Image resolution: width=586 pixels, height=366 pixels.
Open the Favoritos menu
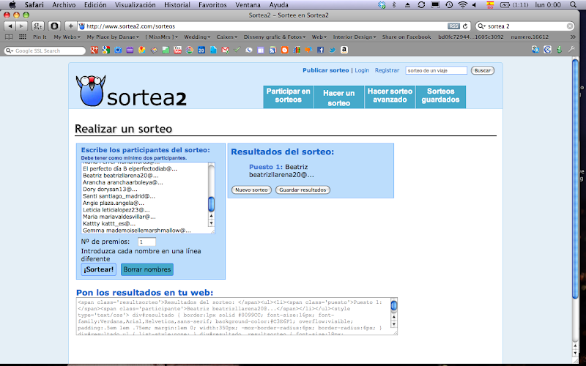(212, 5)
